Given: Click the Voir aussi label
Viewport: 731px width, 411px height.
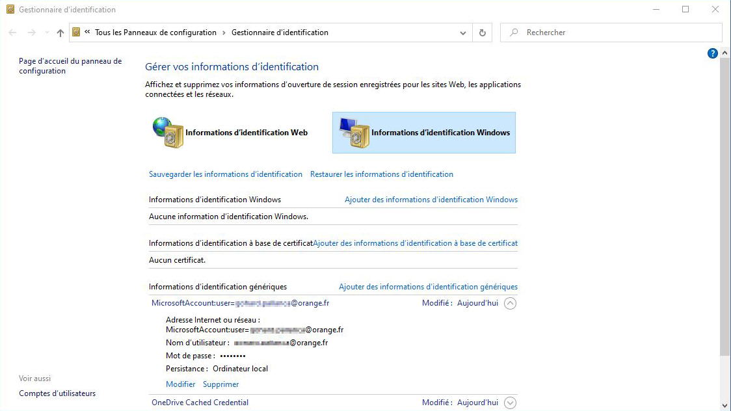Looking at the screenshot, I should tap(35, 378).
